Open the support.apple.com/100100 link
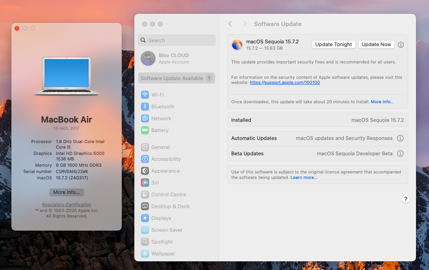429x270 pixels. point(284,82)
